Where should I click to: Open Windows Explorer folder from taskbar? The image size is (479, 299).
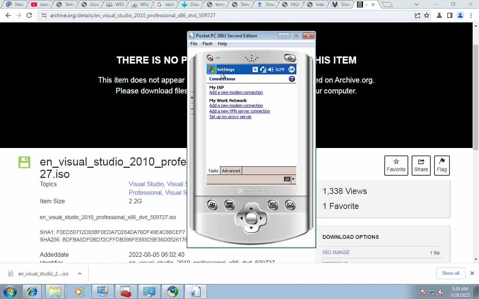(55, 292)
